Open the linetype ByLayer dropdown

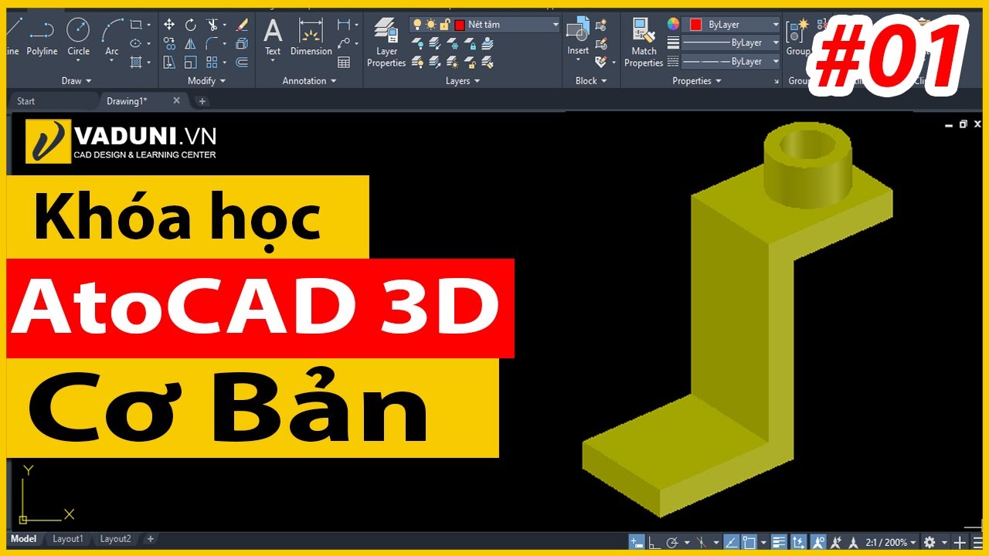[x=731, y=61]
